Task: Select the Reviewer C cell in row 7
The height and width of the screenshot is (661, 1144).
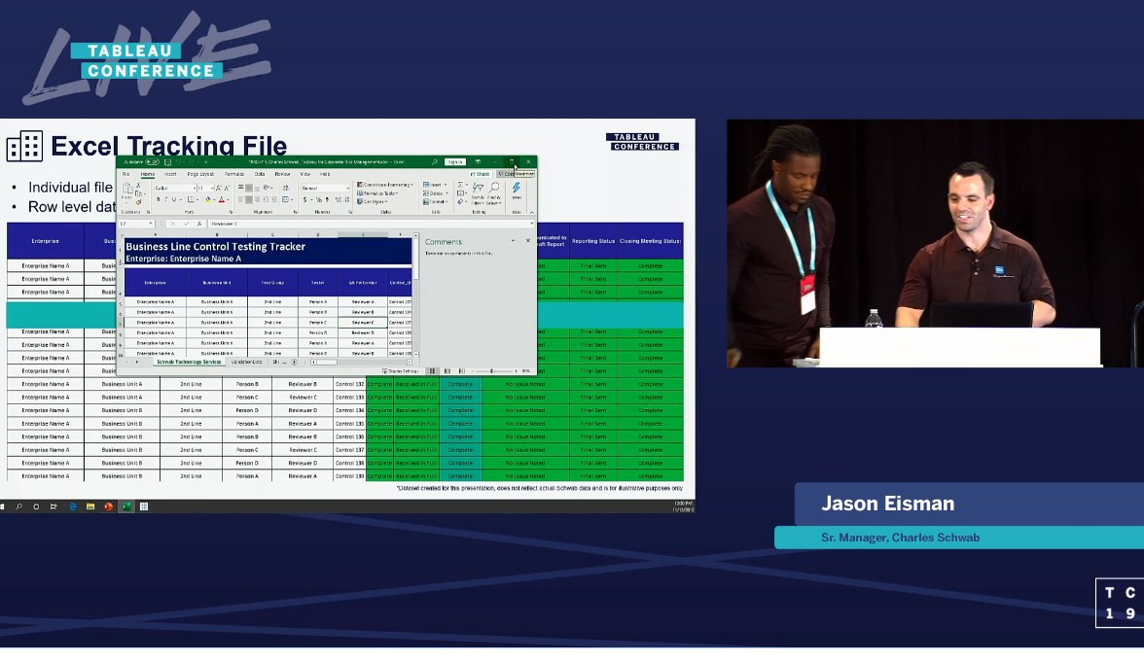Action: pyautogui.click(x=363, y=322)
